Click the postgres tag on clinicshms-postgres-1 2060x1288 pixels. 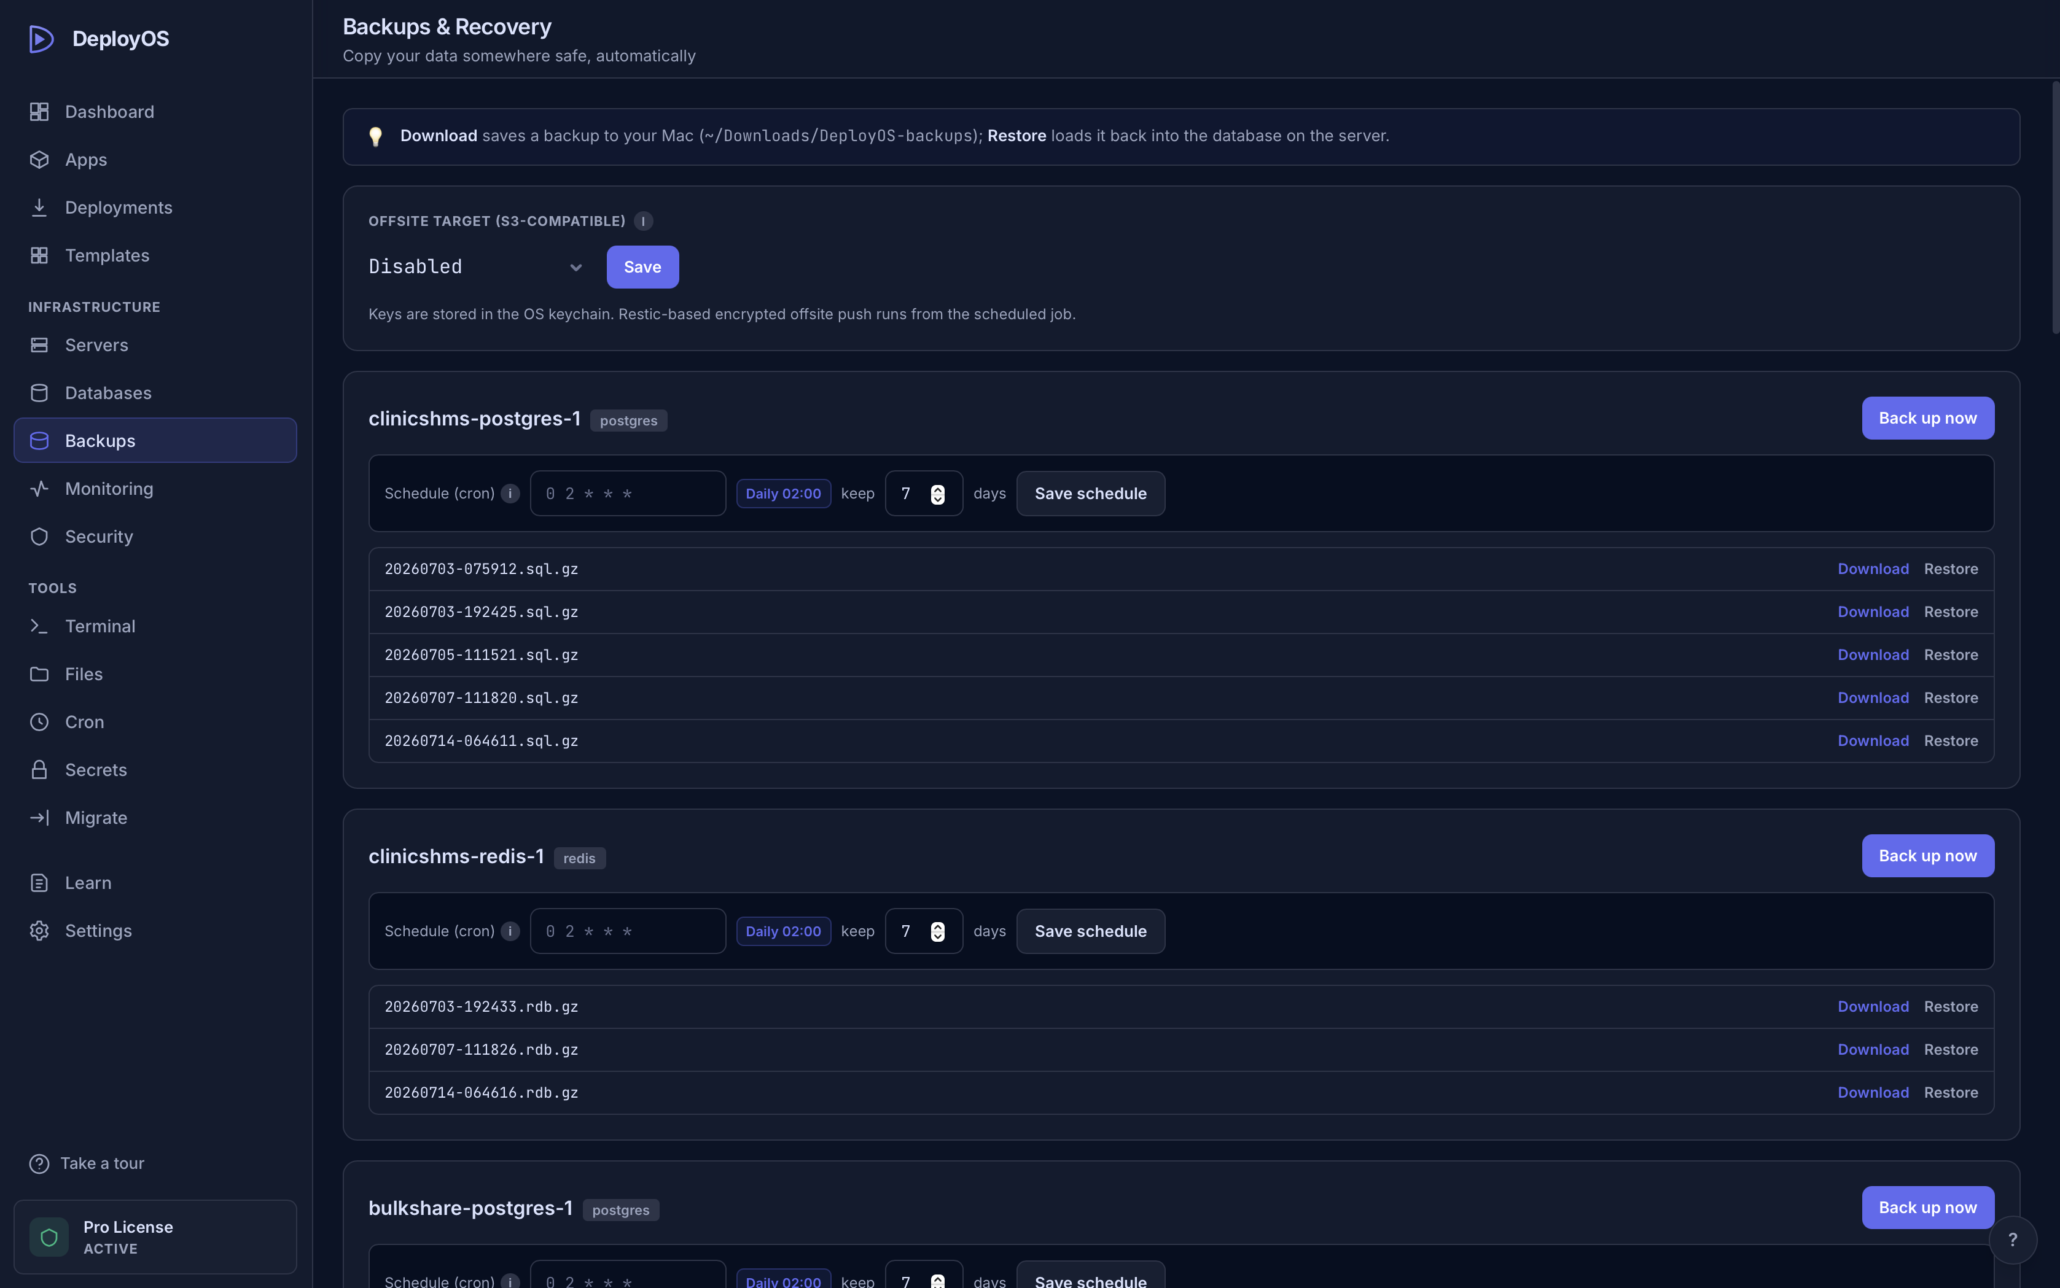628,421
